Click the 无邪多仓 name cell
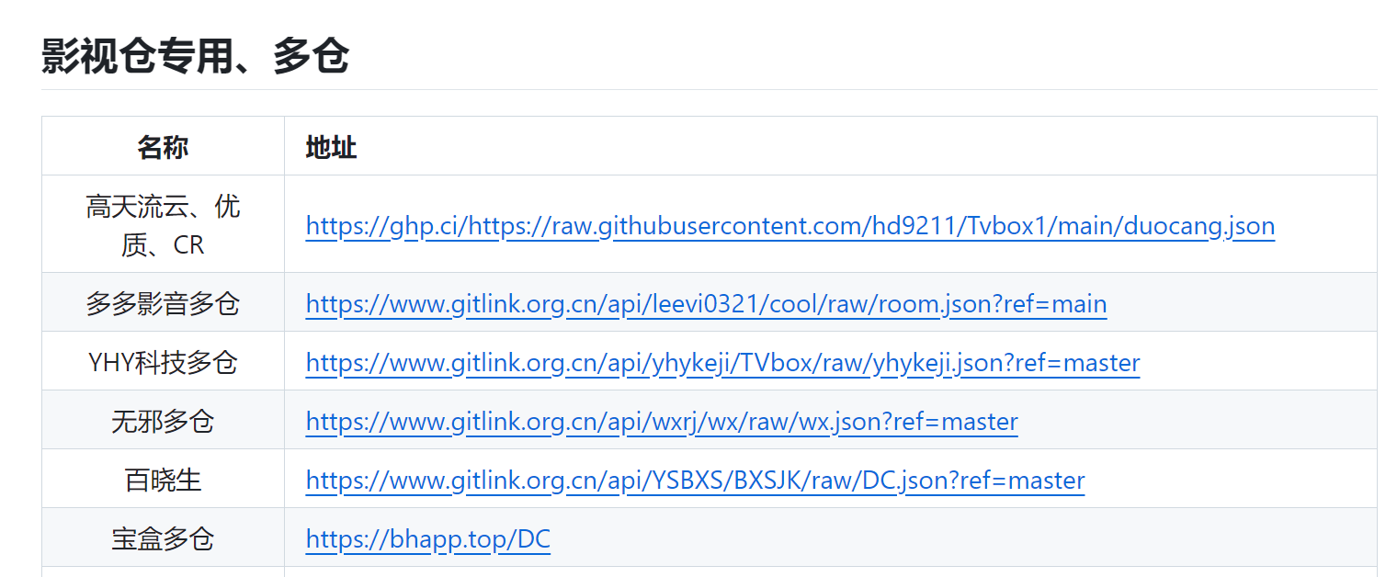Screen dimensions: 1397x577 point(163,421)
